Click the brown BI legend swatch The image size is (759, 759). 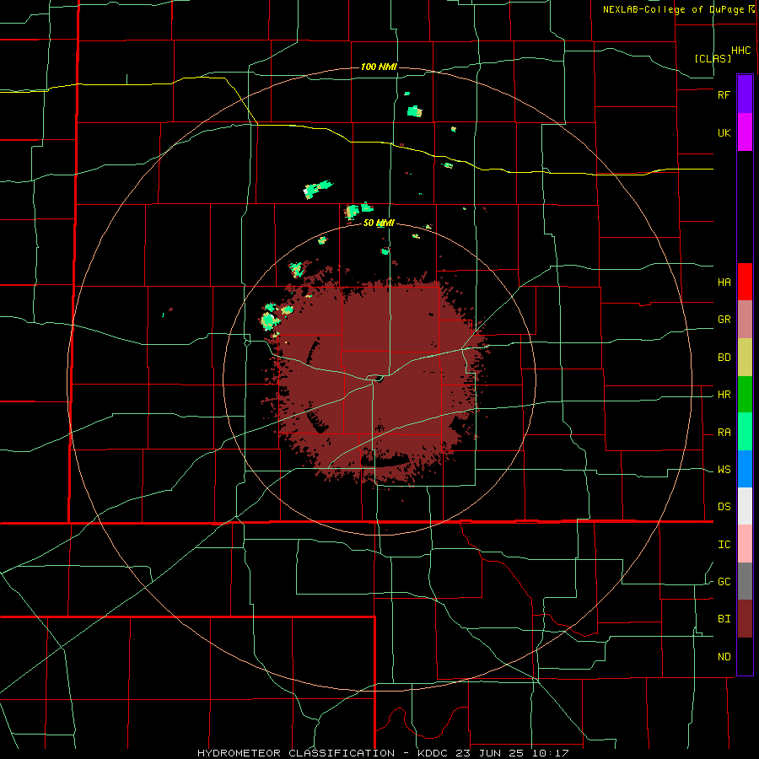(745, 619)
